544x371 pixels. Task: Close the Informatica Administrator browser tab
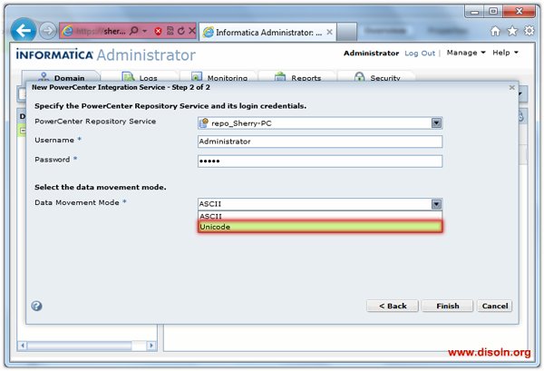[330, 32]
